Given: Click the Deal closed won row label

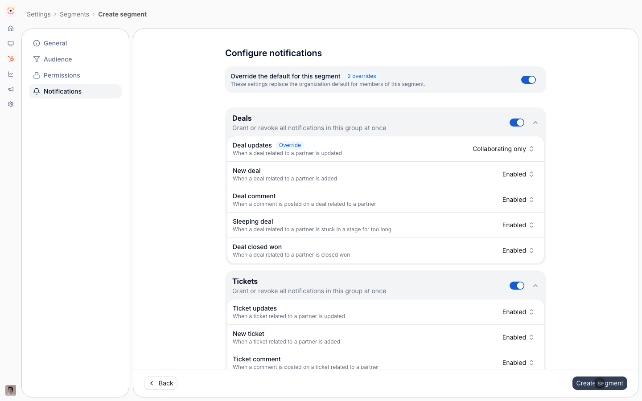Looking at the screenshot, I should click(257, 247).
